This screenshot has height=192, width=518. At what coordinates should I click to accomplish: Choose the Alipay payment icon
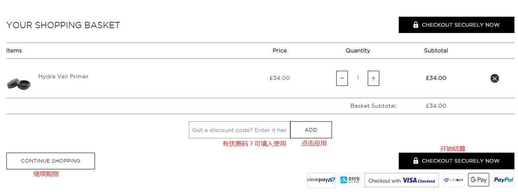click(350, 180)
